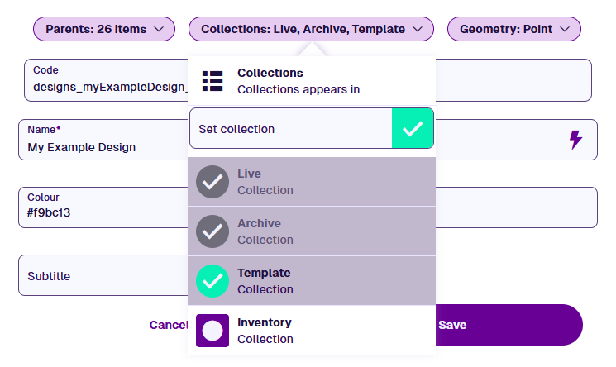The image size is (616, 367).
Task: Click the Collections list icon in header
Action: pyautogui.click(x=212, y=81)
